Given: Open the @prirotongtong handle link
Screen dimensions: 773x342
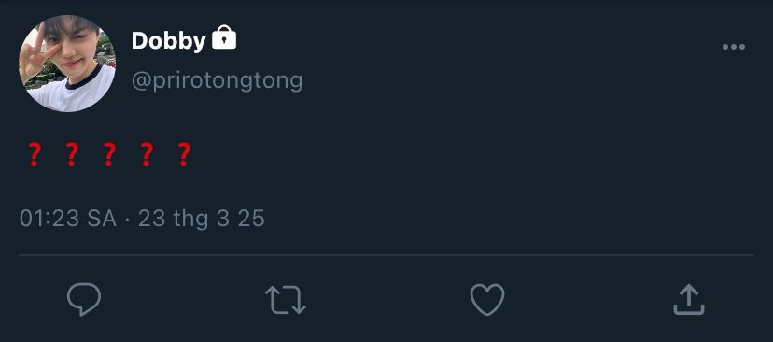Looking at the screenshot, I should click(217, 81).
